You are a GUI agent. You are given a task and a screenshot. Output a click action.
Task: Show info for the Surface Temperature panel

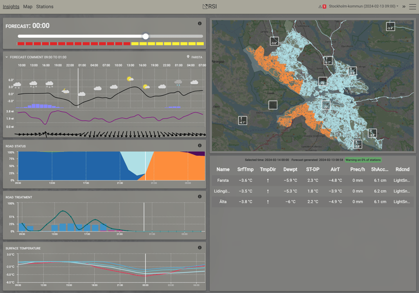[x=200, y=248]
